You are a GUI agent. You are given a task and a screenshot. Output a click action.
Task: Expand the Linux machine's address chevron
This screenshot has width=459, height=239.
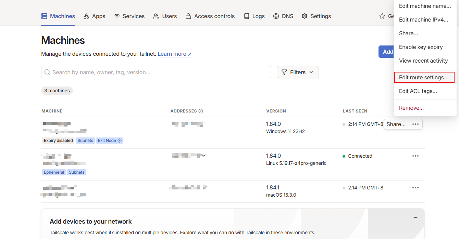click(x=204, y=156)
